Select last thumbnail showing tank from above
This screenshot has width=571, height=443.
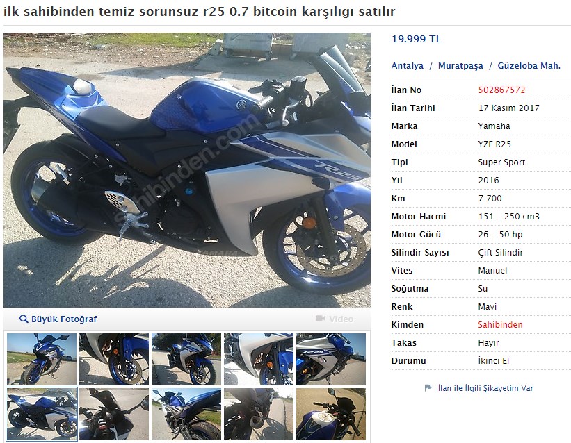pos(331,415)
